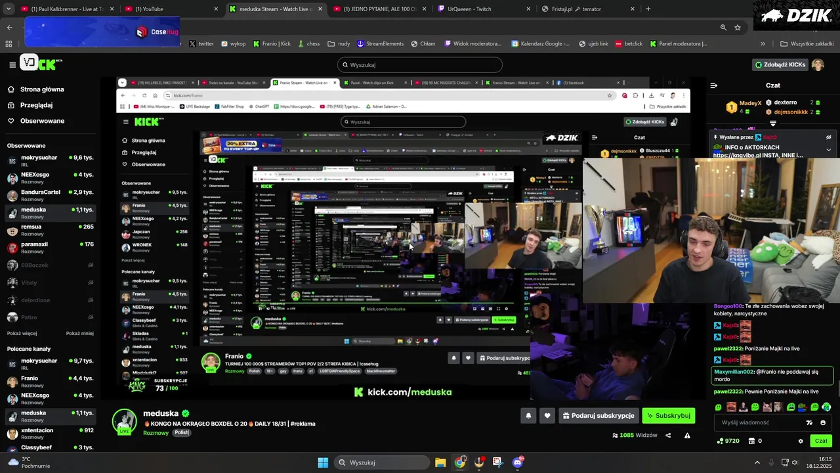Hide the pinned chat message
This screenshot has width=840, height=473.
[829, 137]
